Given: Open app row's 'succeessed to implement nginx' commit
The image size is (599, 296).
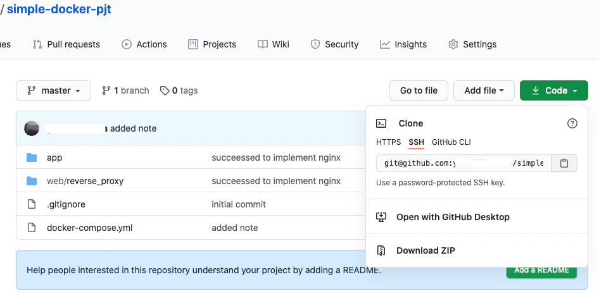Looking at the screenshot, I should [x=276, y=157].
